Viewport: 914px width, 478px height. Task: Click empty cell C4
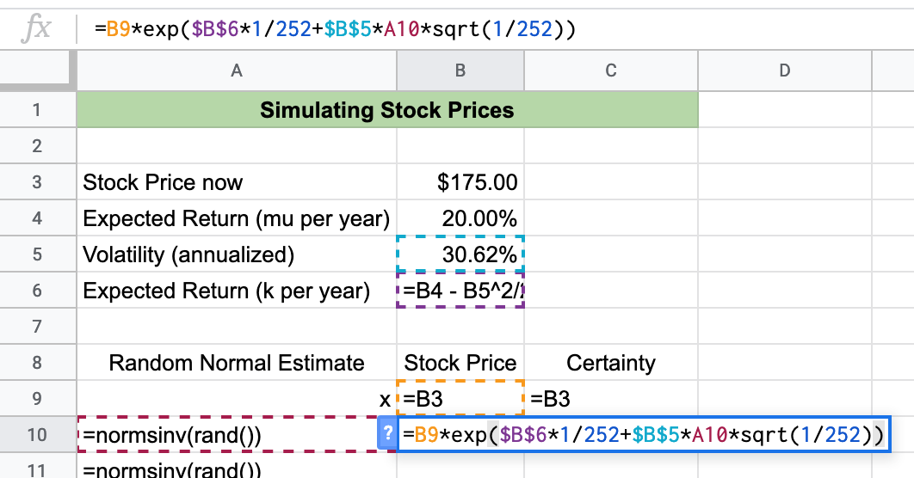point(611,218)
